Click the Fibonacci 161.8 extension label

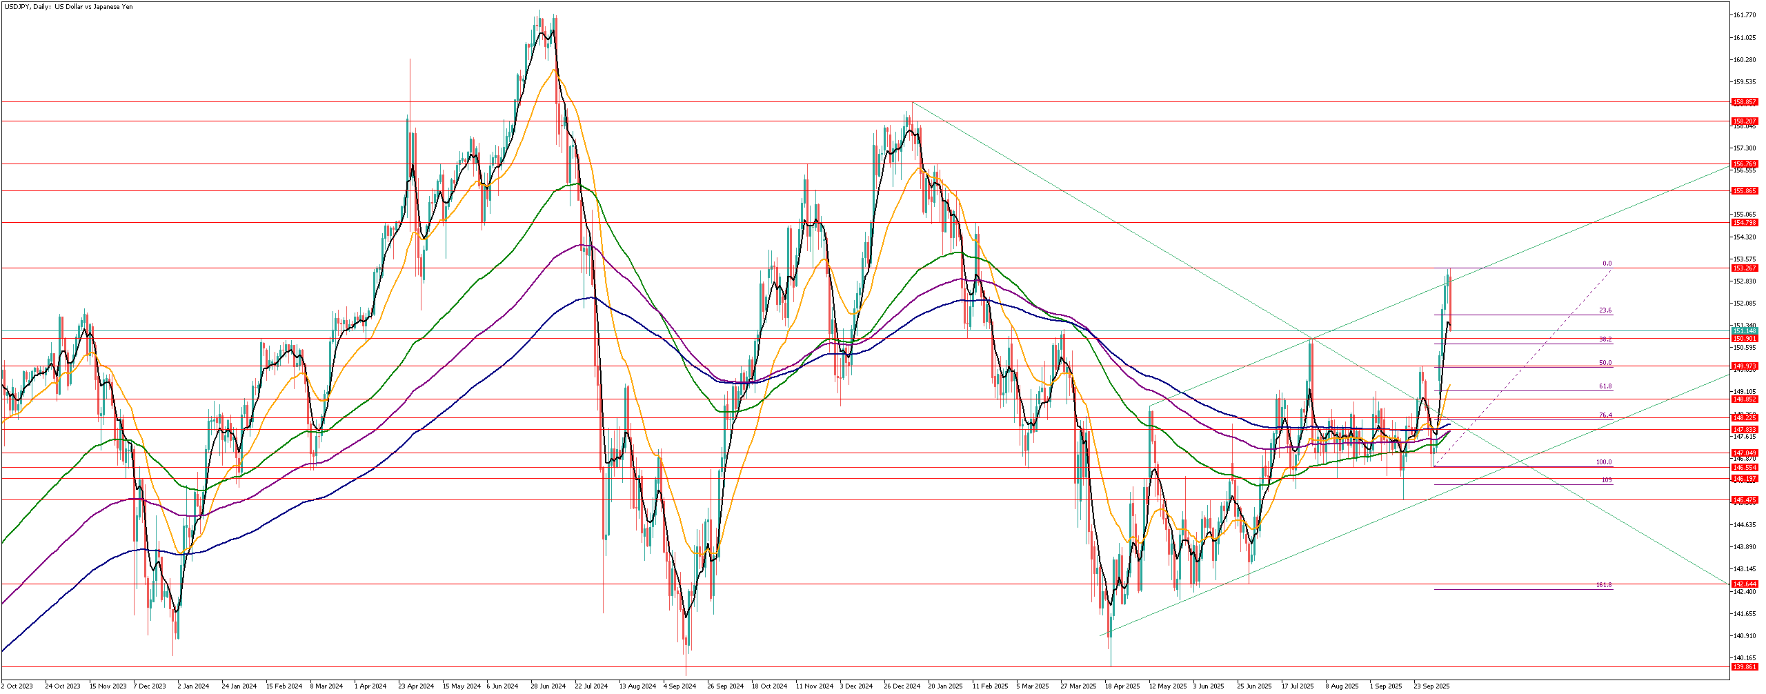pyautogui.click(x=1604, y=585)
